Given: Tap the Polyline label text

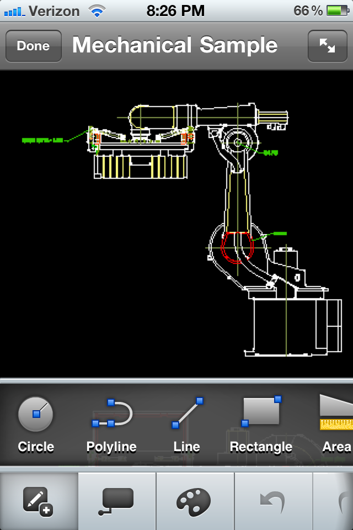Looking at the screenshot, I should pyautogui.click(x=112, y=447).
